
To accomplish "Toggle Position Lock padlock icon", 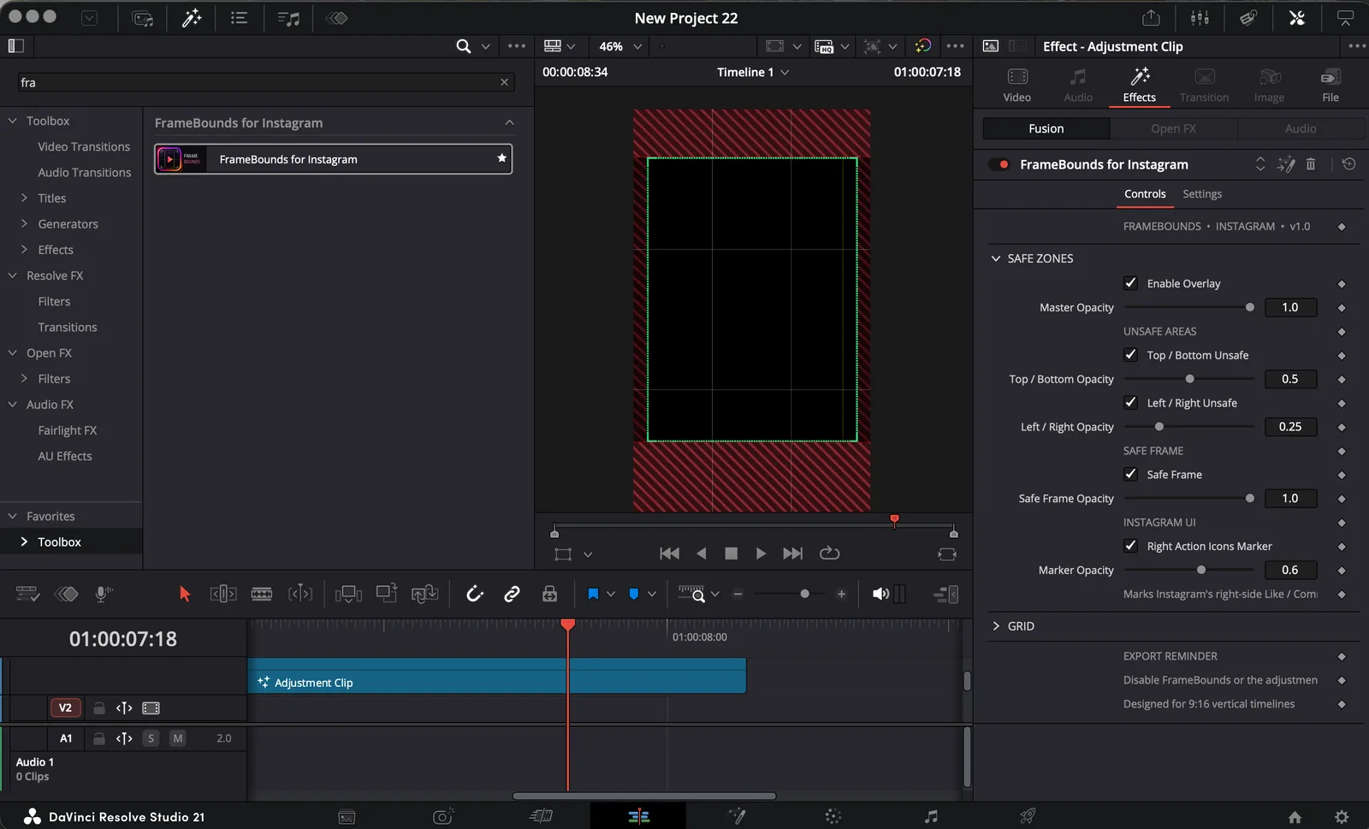I will tap(549, 594).
